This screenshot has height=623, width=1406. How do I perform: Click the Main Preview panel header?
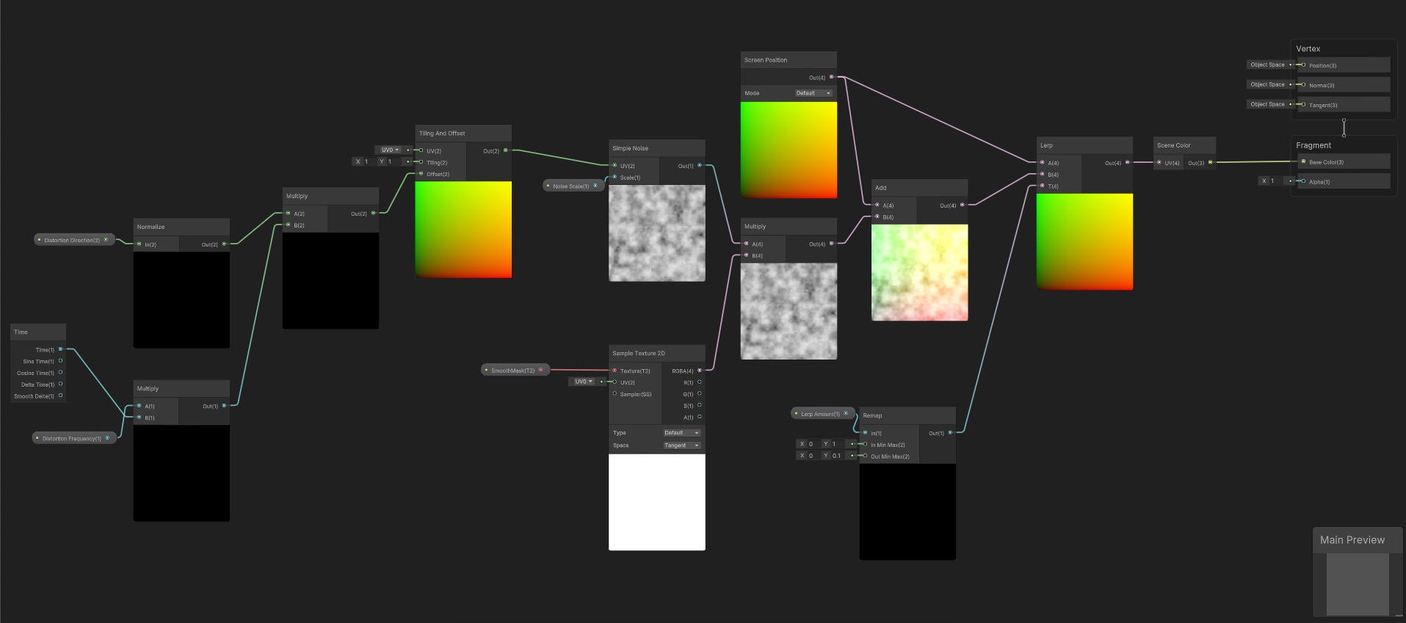pos(1358,540)
